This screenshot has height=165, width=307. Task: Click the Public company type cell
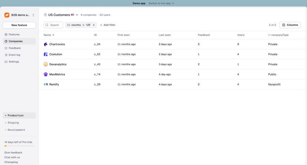point(272,74)
